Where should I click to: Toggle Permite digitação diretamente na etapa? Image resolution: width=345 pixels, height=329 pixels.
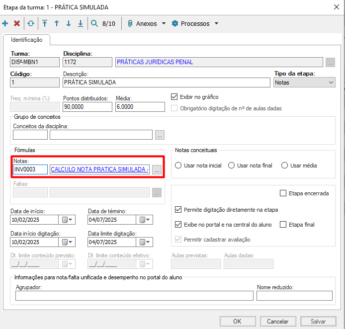[x=178, y=210]
